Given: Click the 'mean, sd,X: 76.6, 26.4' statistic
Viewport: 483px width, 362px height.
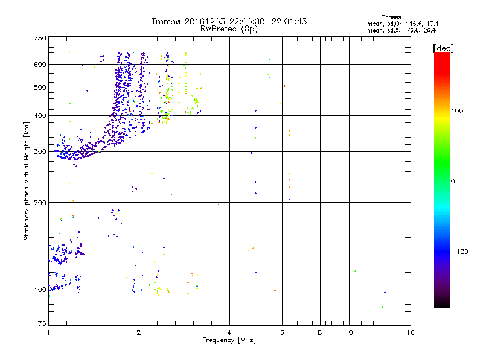Looking at the screenshot, I should pyautogui.click(x=401, y=31).
